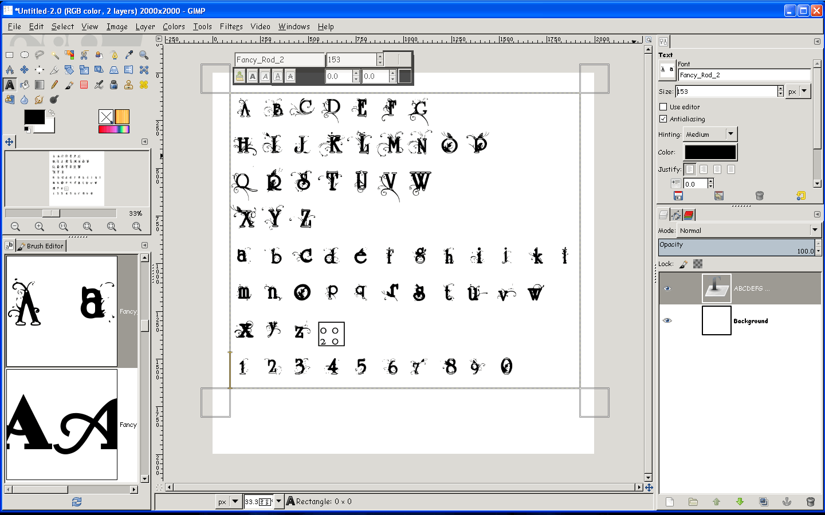
Task: Select the Fuzzy Select magic wand tool
Action: 54,55
